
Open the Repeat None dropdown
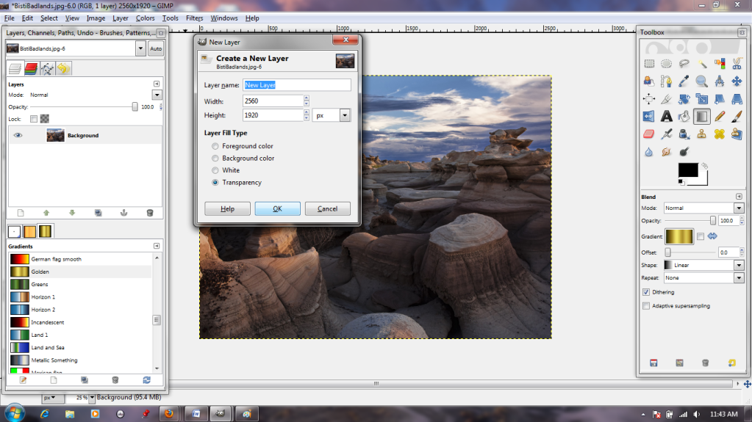tap(739, 278)
